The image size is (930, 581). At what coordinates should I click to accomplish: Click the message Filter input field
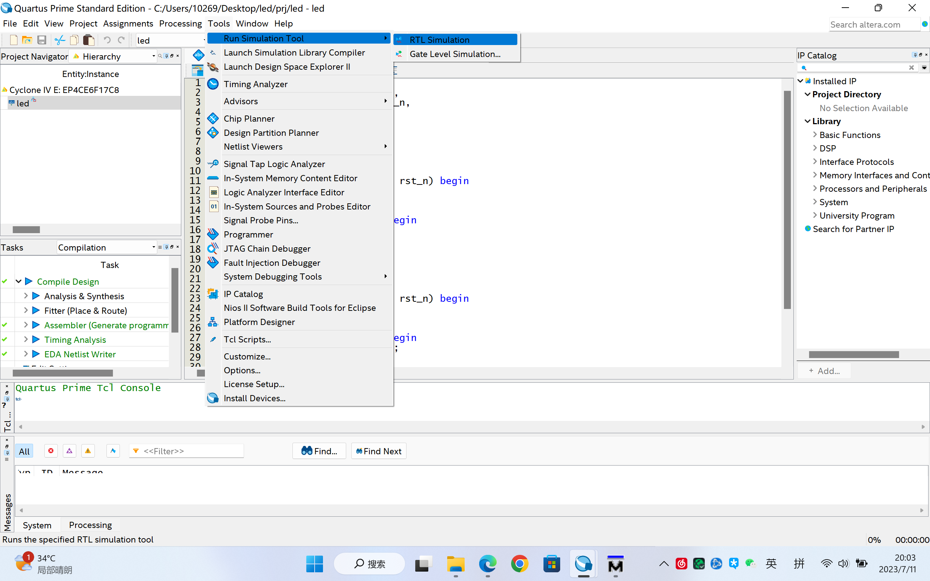187,451
